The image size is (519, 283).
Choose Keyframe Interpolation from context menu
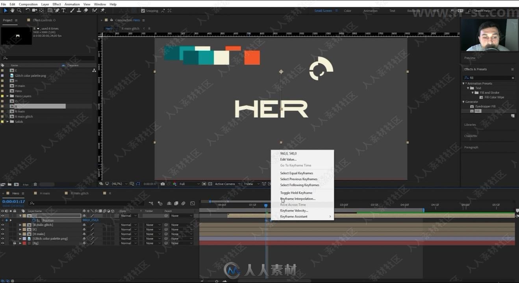coord(298,198)
